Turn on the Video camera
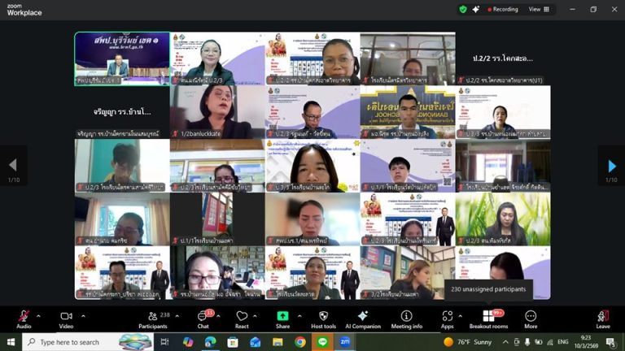Screen dimensions: 625x351 point(66,318)
